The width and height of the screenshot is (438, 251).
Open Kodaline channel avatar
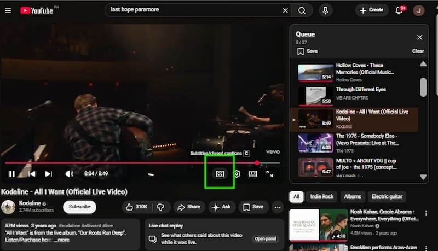(8, 207)
